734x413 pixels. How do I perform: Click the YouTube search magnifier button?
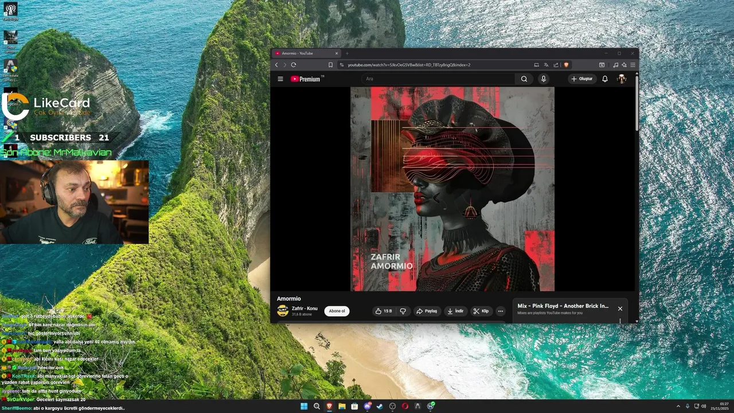[x=524, y=79]
